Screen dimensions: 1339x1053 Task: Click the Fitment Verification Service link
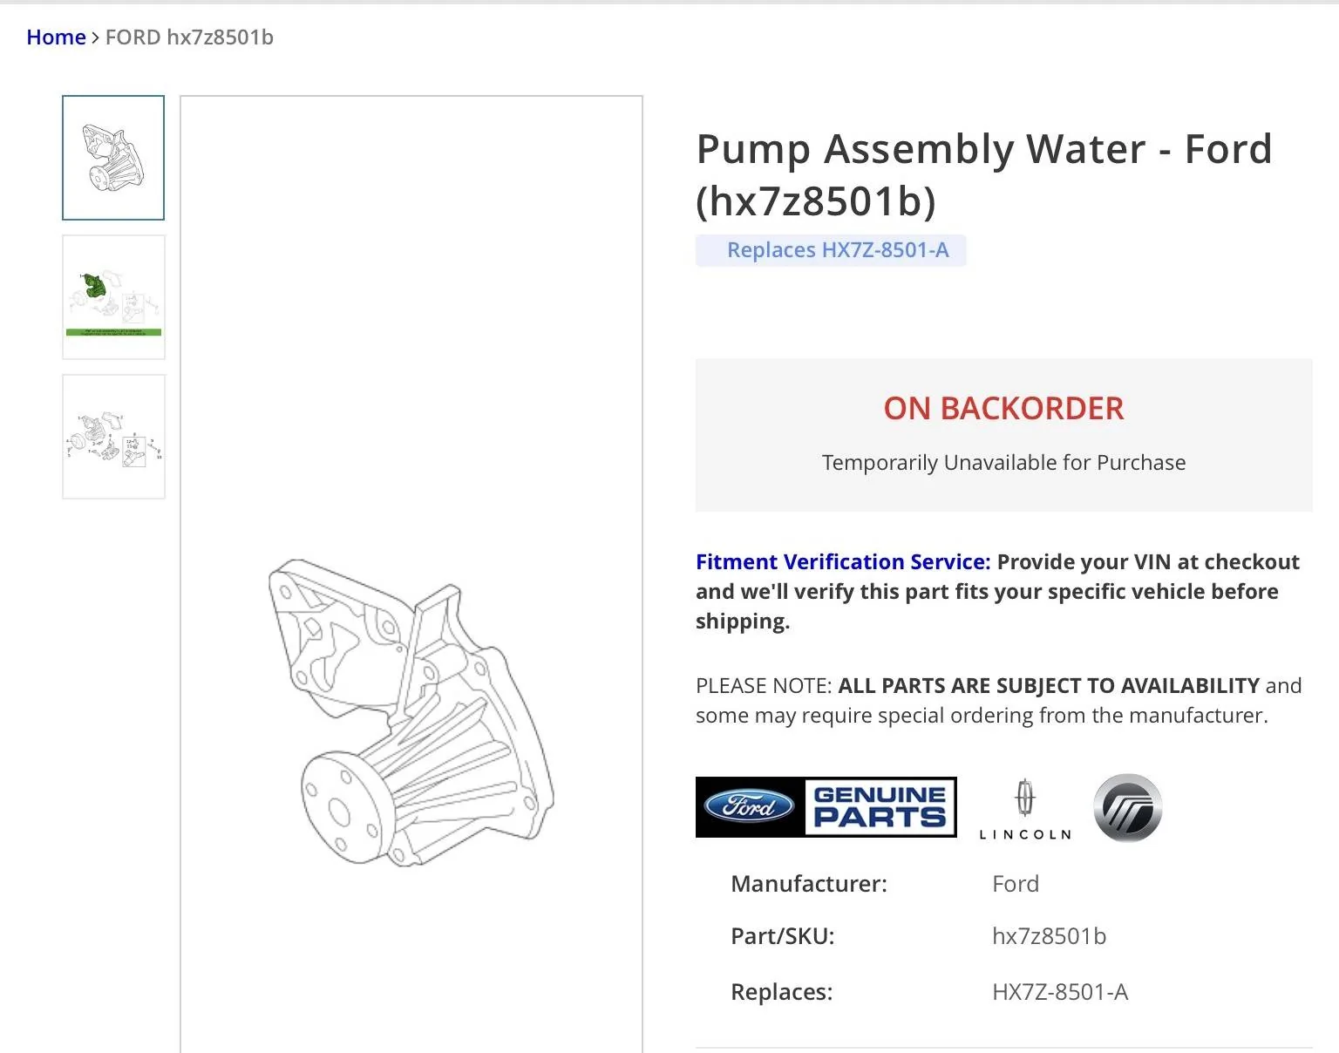click(839, 561)
